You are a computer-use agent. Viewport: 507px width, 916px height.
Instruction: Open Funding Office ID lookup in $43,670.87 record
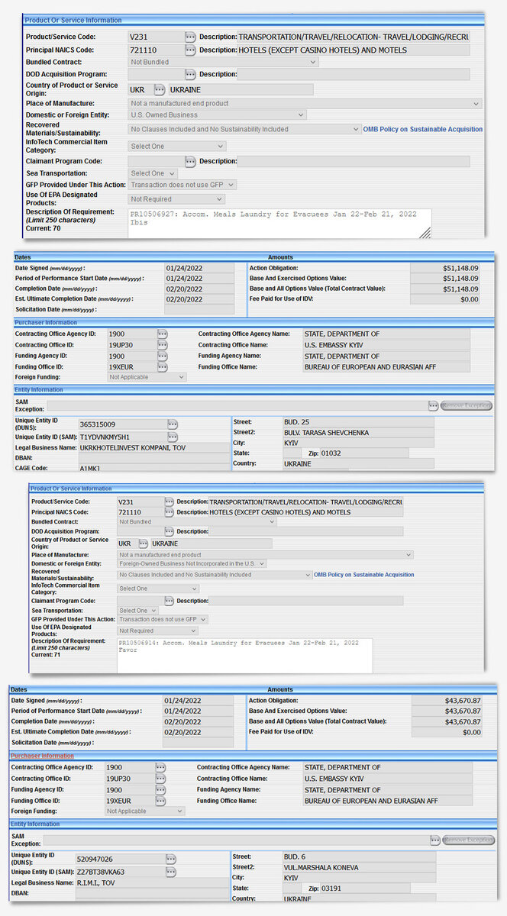[x=160, y=801]
